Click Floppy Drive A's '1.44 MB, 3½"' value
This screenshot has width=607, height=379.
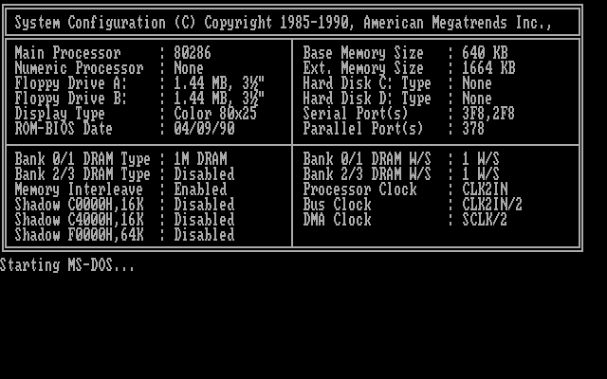(x=219, y=83)
